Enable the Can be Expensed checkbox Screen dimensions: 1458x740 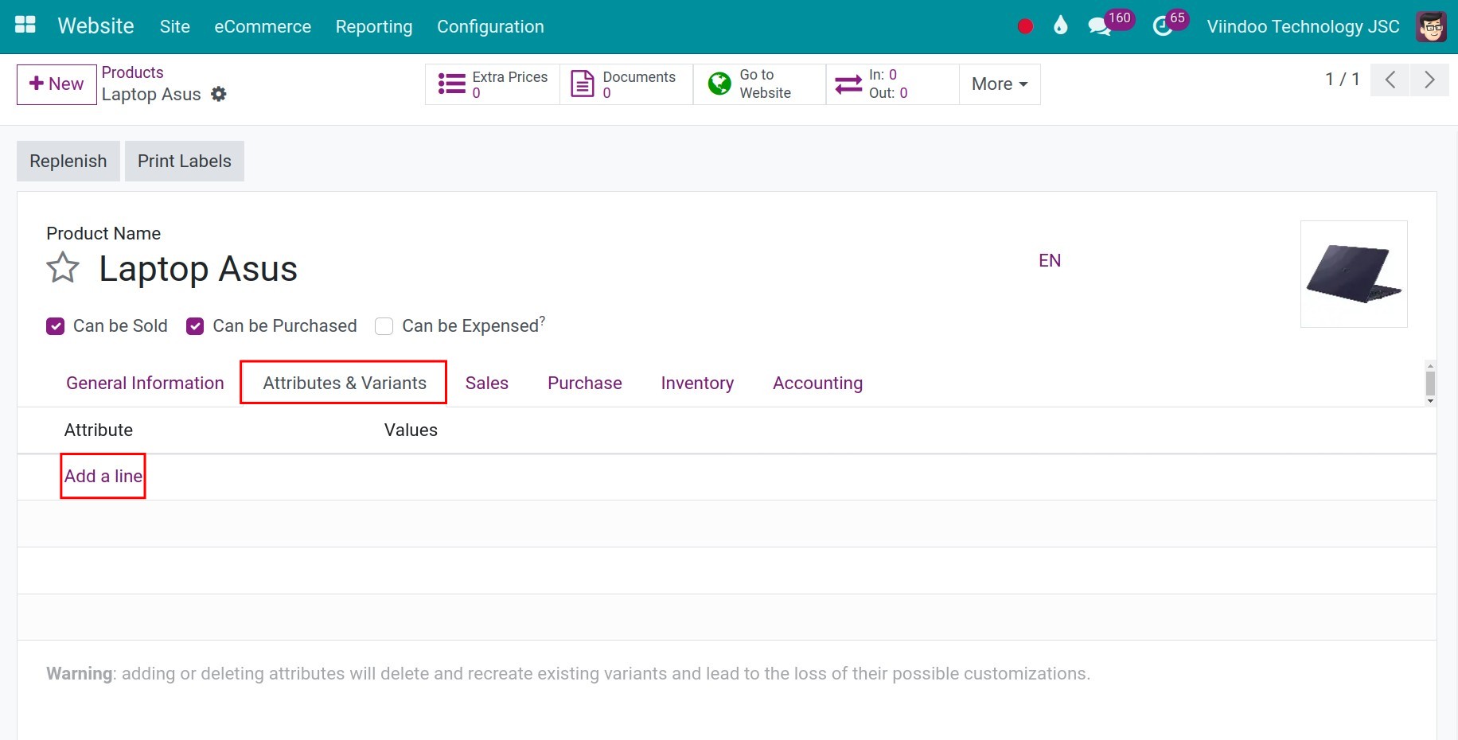click(384, 326)
